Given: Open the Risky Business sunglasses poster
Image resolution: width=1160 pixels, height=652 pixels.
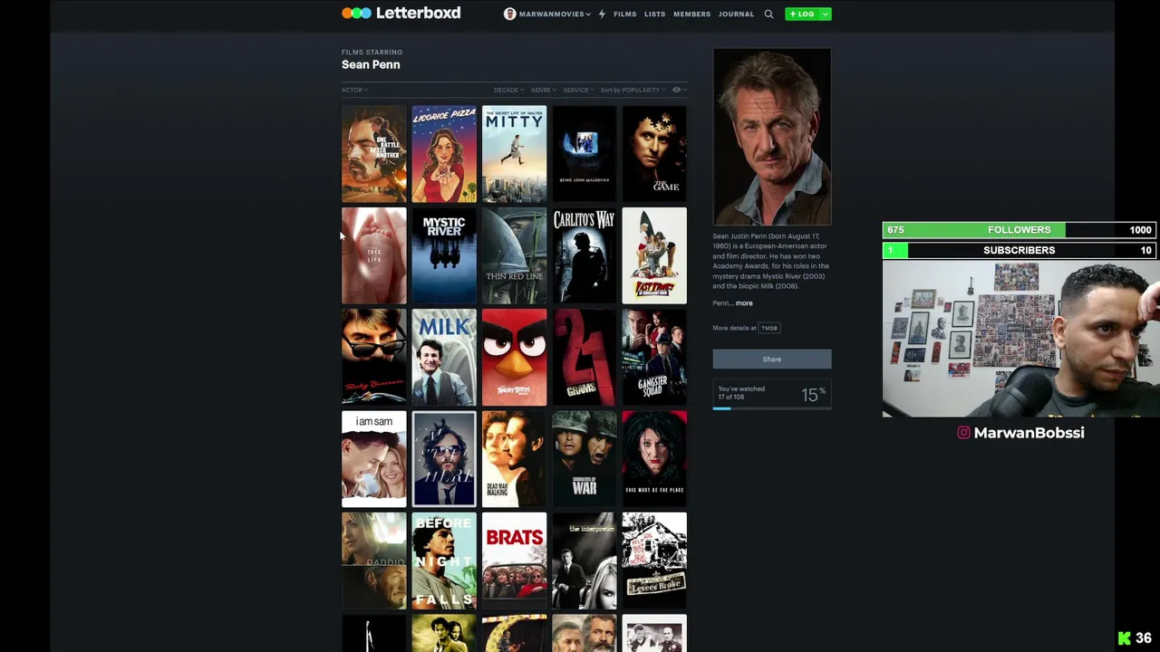Looking at the screenshot, I should [373, 357].
